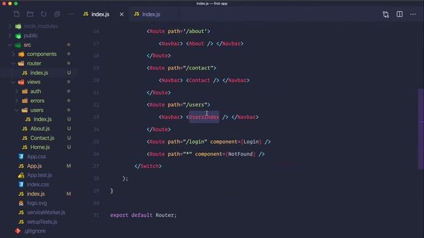Open setupTests.js in the file tree
The image size is (424, 238).
click(x=42, y=222)
